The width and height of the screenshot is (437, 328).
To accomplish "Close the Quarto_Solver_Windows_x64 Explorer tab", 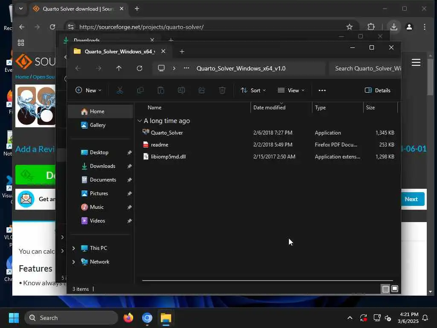I will (163, 51).
